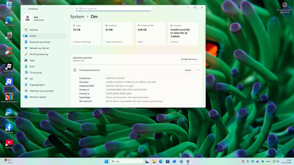The width and height of the screenshot is (294, 165).
Task: Click the Roblox Studio desktop icon
Action: (x=9, y=66)
